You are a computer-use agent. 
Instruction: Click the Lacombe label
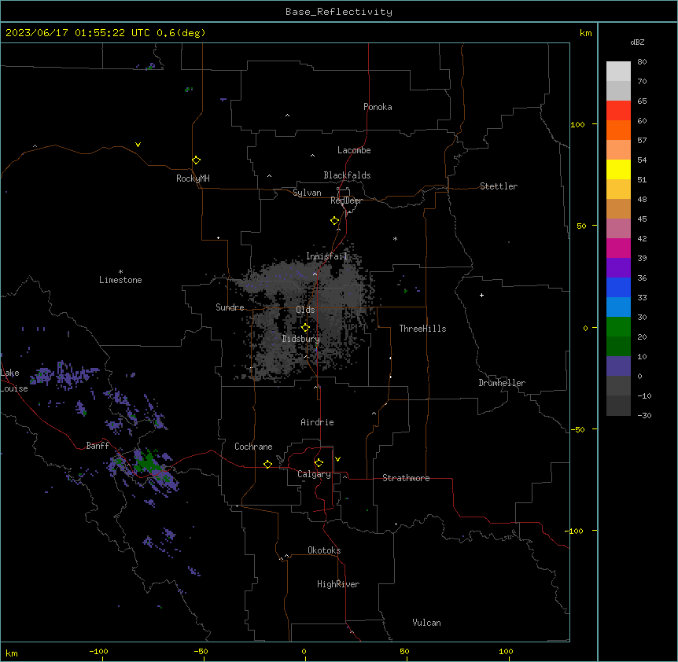point(354,150)
